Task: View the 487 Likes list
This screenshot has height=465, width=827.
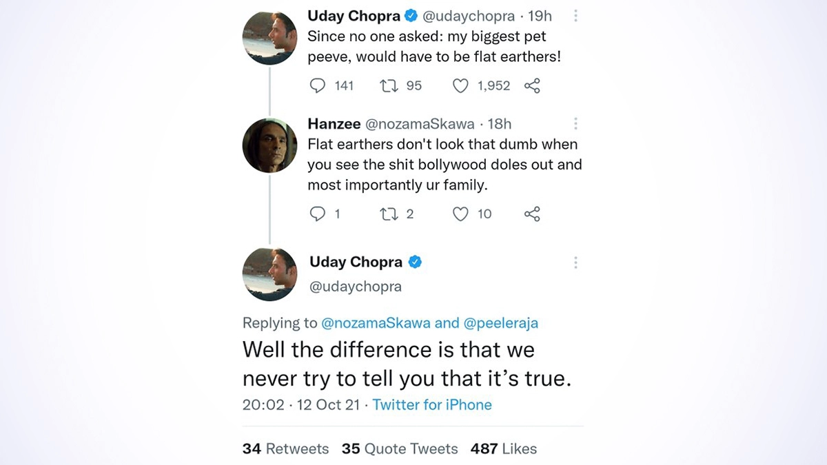Action: [503, 448]
